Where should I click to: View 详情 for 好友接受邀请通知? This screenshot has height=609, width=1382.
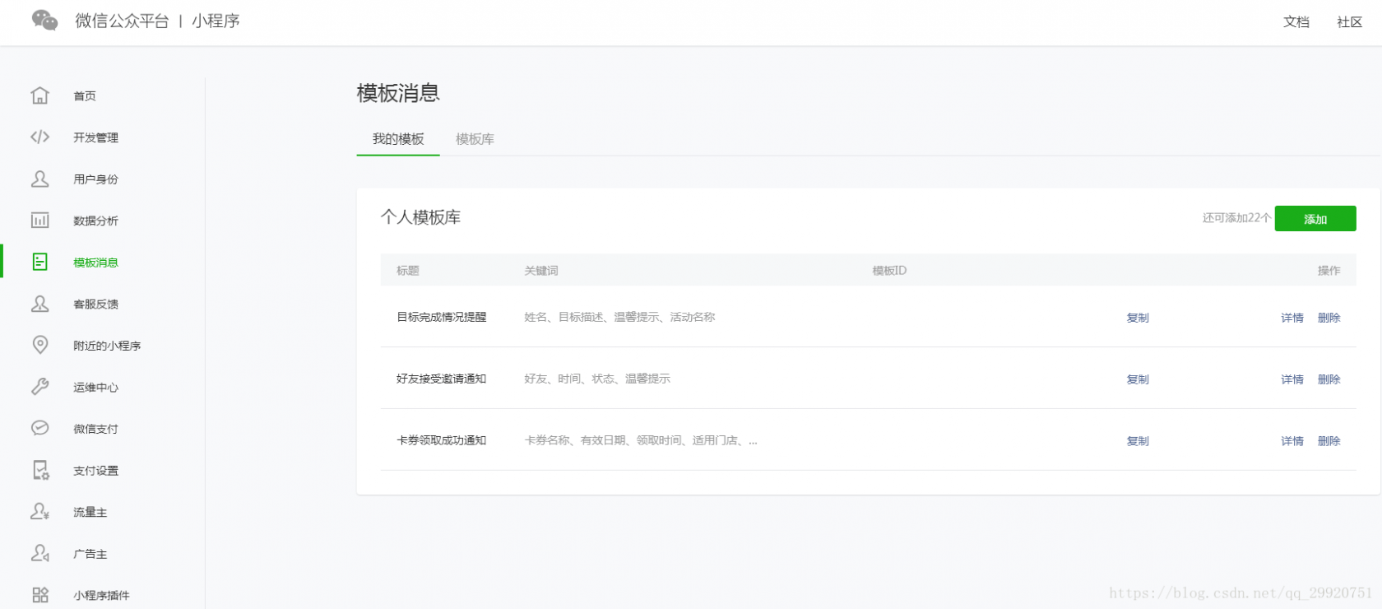(x=1292, y=379)
